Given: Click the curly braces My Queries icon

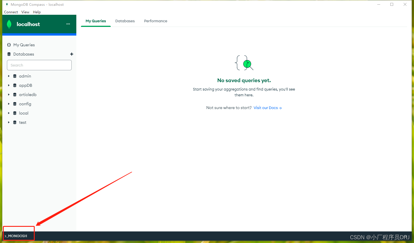Looking at the screenshot, I should 9,45.
